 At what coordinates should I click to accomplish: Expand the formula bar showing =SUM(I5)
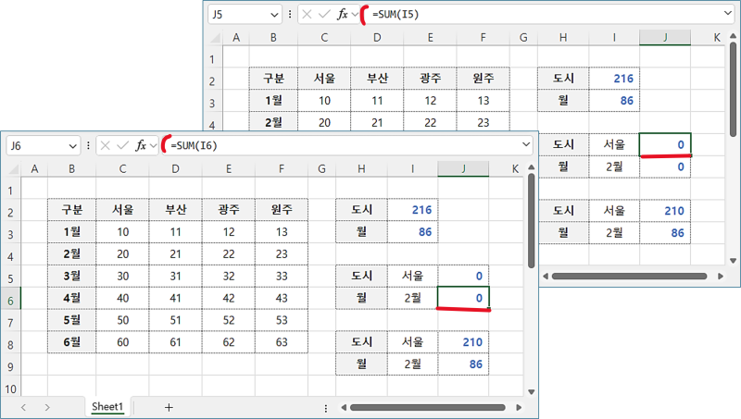pyautogui.click(x=726, y=14)
